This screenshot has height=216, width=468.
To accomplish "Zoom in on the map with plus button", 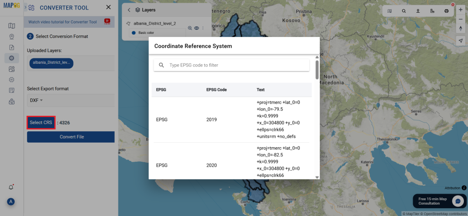I will pyautogui.click(x=461, y=10).
